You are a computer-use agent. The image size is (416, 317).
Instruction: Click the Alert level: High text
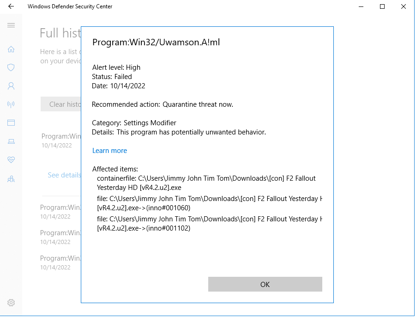point(116,67)
